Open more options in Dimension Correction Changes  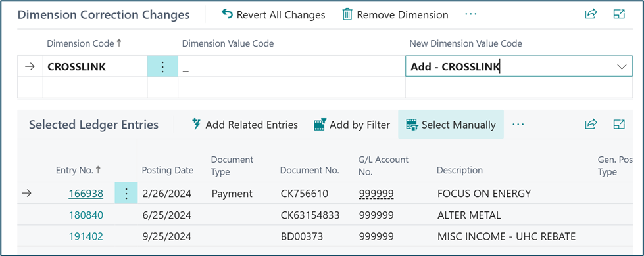tap(471, 14)
